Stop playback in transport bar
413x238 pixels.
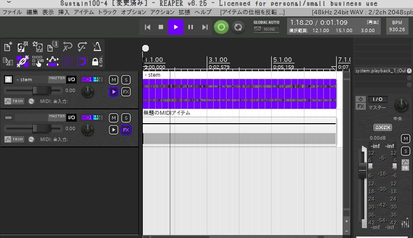coord(161,27)
